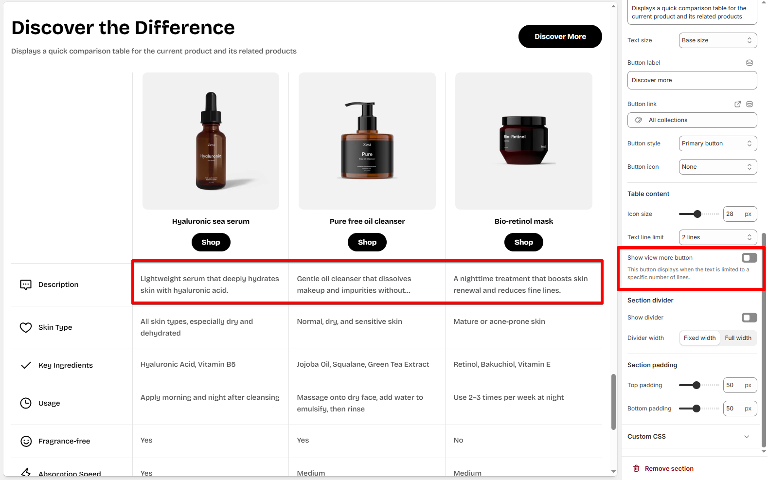Click the Description speech-bubble icon
Viewport: 768px width, 480px height.
(x=26, y=284)
